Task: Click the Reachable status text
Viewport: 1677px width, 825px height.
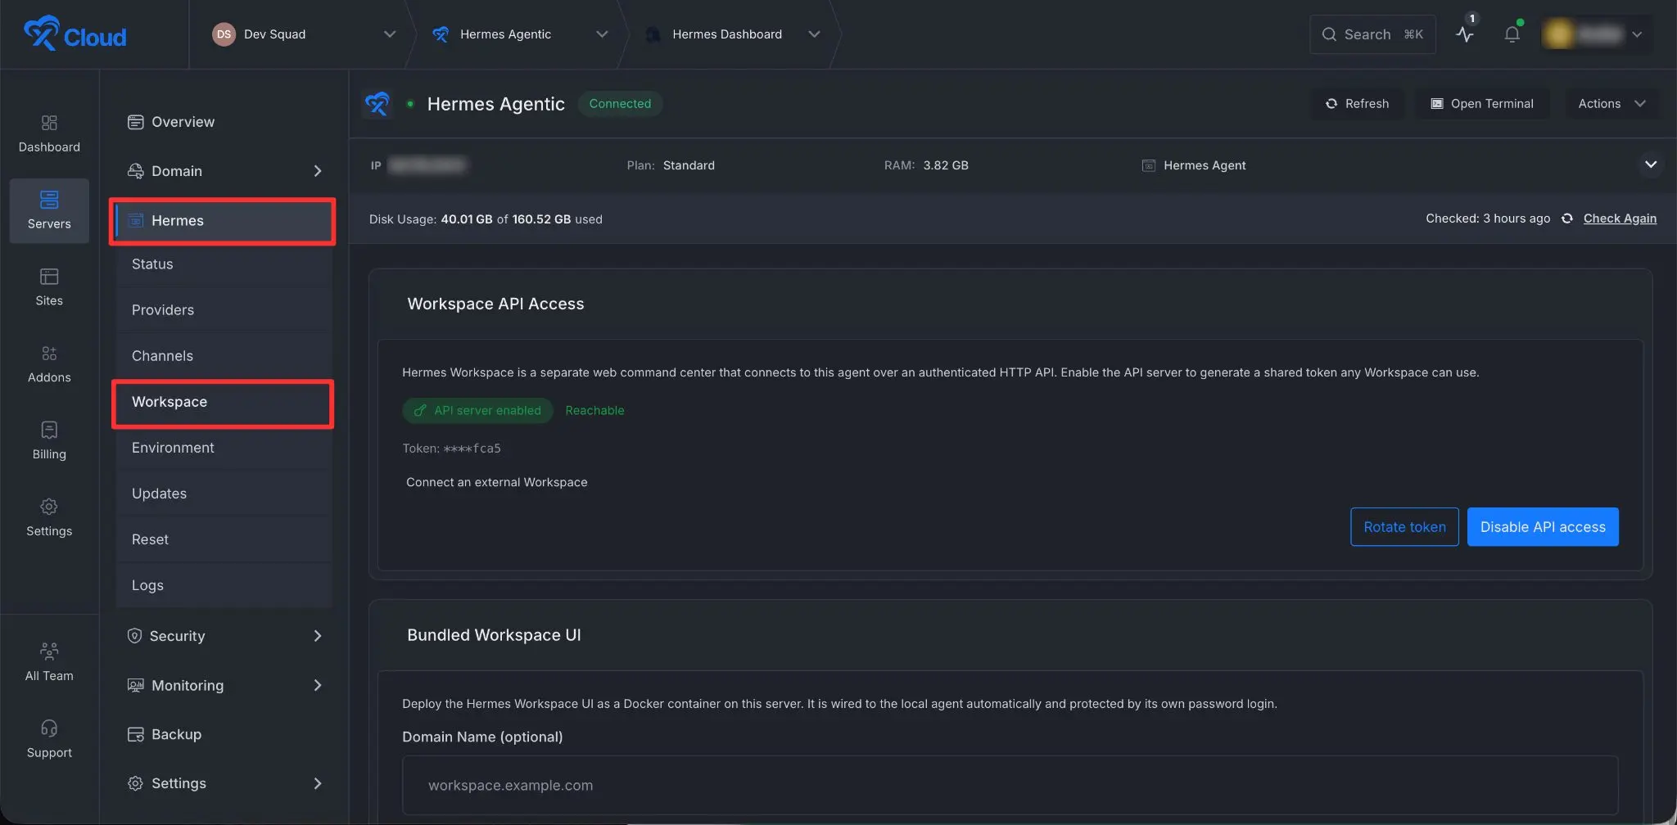Action: 594,411
